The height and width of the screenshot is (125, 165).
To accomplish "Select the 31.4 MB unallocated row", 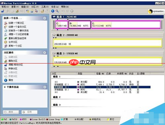I will pos(102,92).
